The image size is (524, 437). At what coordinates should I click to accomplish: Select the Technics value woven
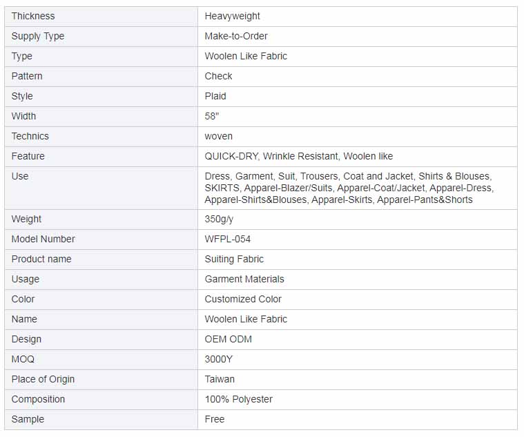pos(219,136)
